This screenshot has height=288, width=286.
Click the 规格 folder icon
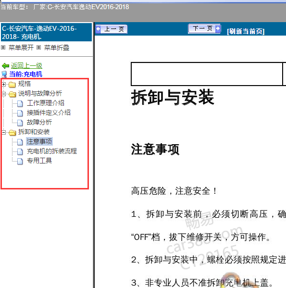click(12, 85)
